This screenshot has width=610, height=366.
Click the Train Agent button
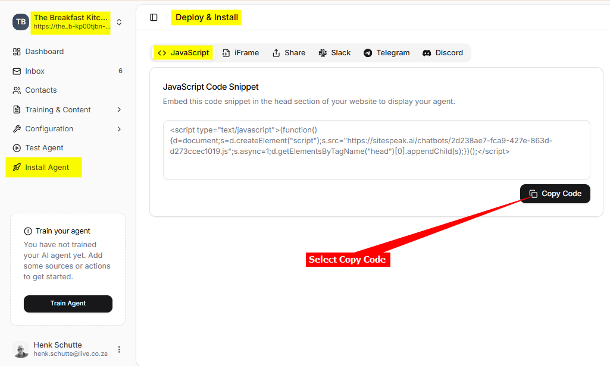coord(68,304)
